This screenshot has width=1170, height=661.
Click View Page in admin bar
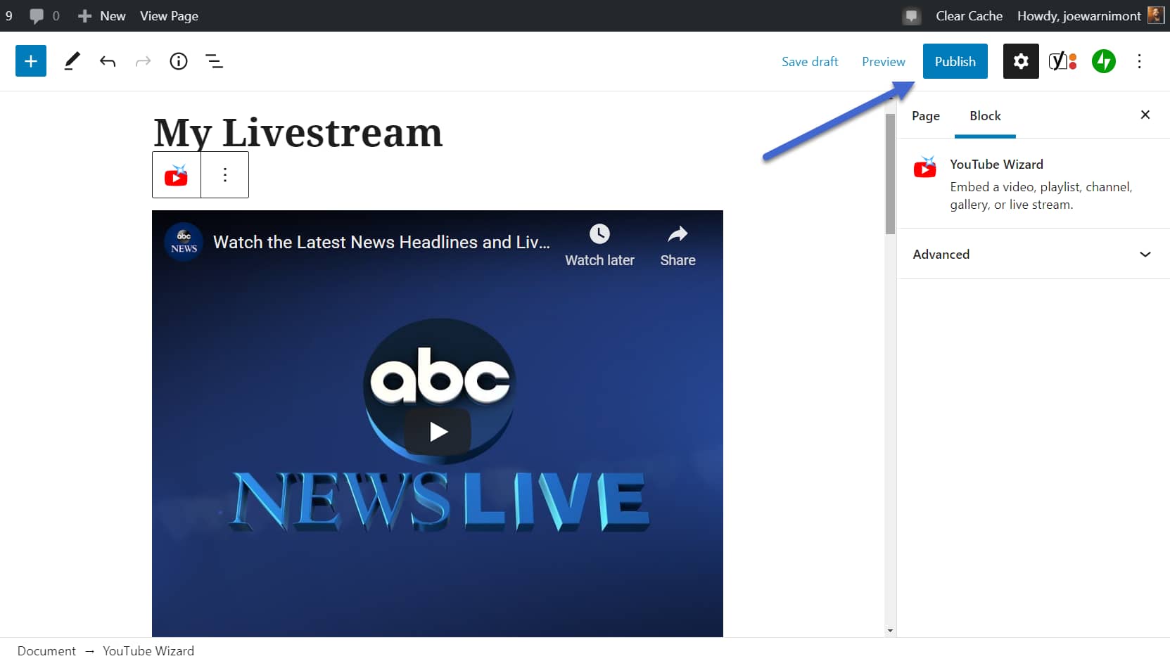click(169, 15)
